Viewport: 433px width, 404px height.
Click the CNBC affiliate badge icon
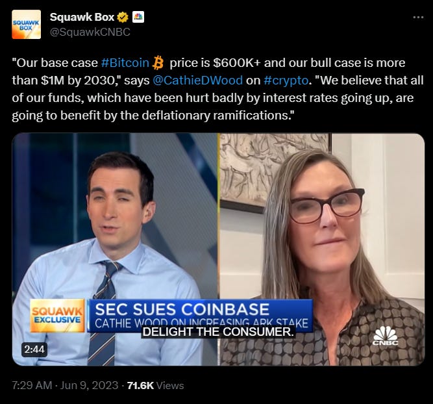138,17
